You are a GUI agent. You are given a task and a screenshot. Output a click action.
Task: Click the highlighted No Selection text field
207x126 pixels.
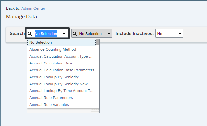(x=46, y=34)
